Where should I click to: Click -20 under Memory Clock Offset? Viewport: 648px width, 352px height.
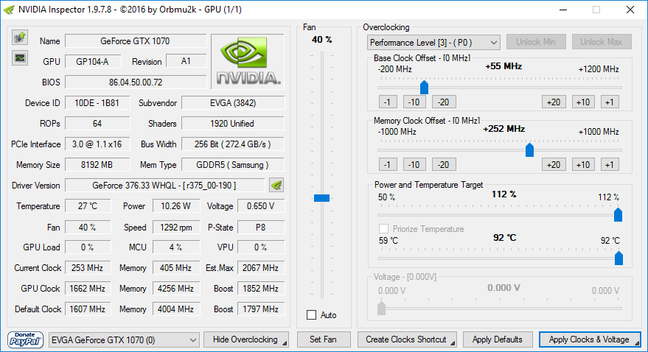tap(444, 165)
